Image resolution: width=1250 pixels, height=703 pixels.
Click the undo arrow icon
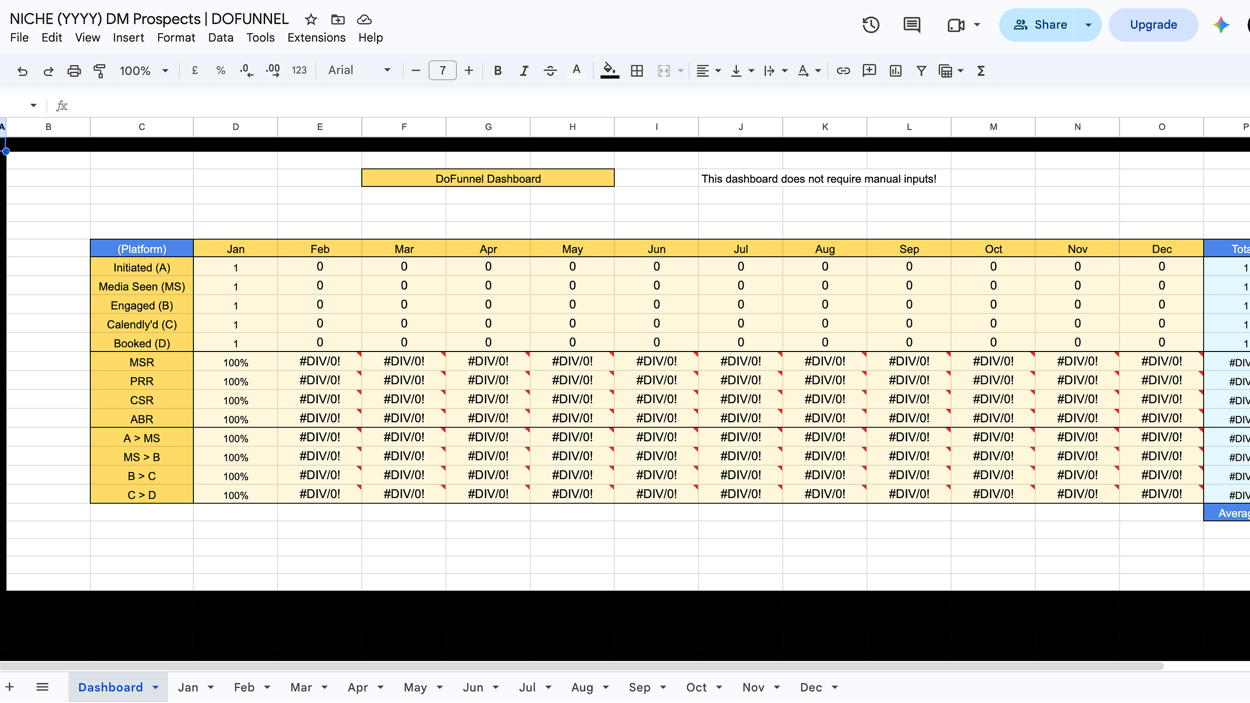click(22, 71)
